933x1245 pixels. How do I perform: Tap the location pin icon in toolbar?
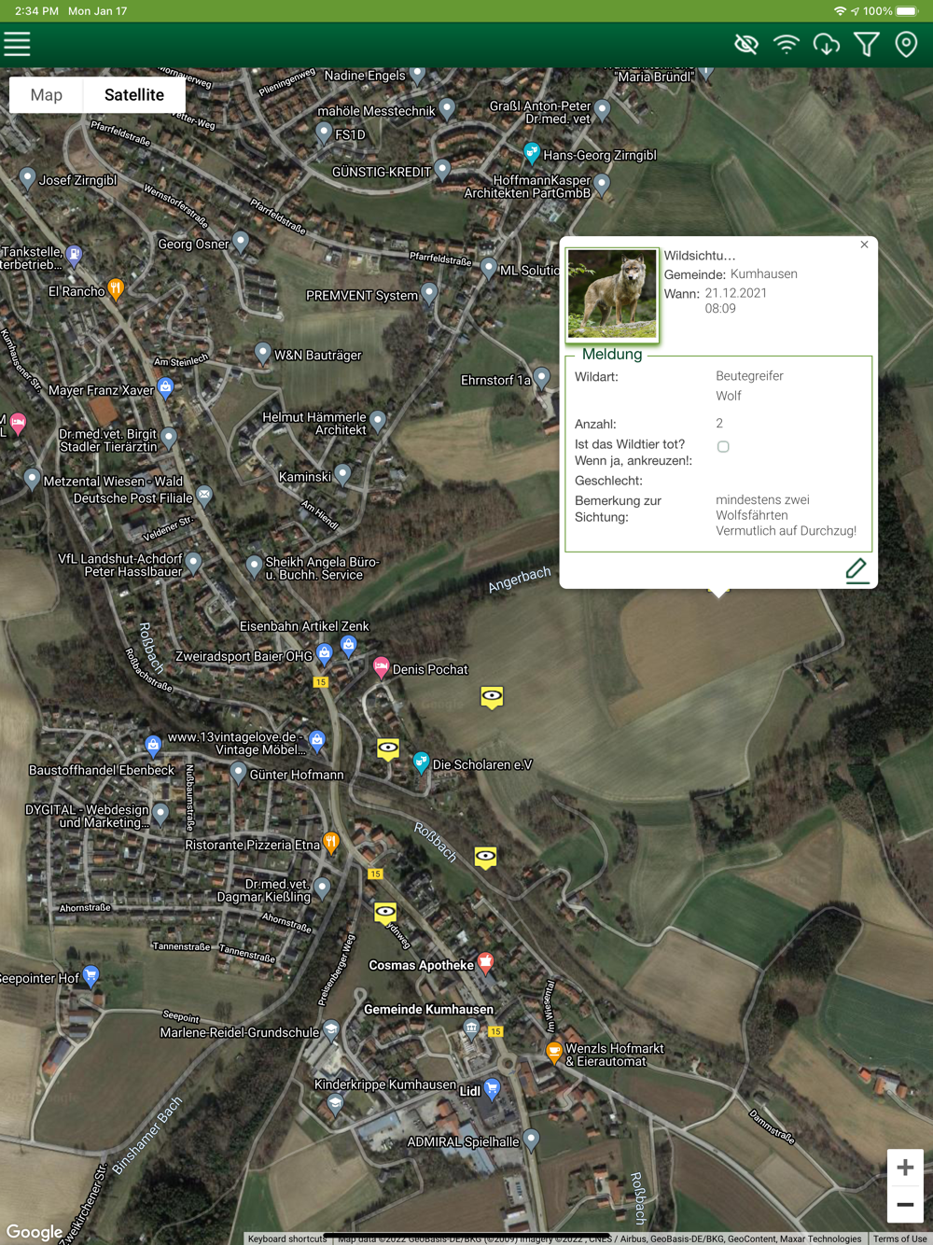906,44
